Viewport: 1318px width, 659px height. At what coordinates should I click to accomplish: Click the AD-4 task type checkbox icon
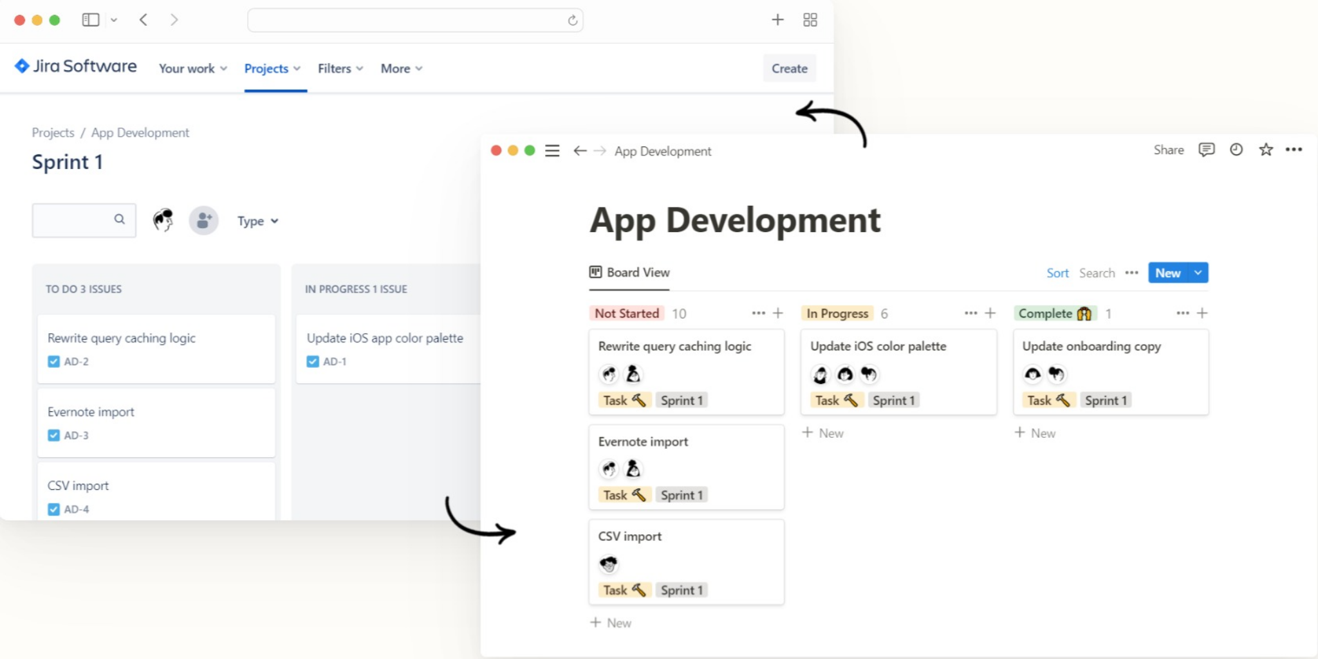point(54,510)
